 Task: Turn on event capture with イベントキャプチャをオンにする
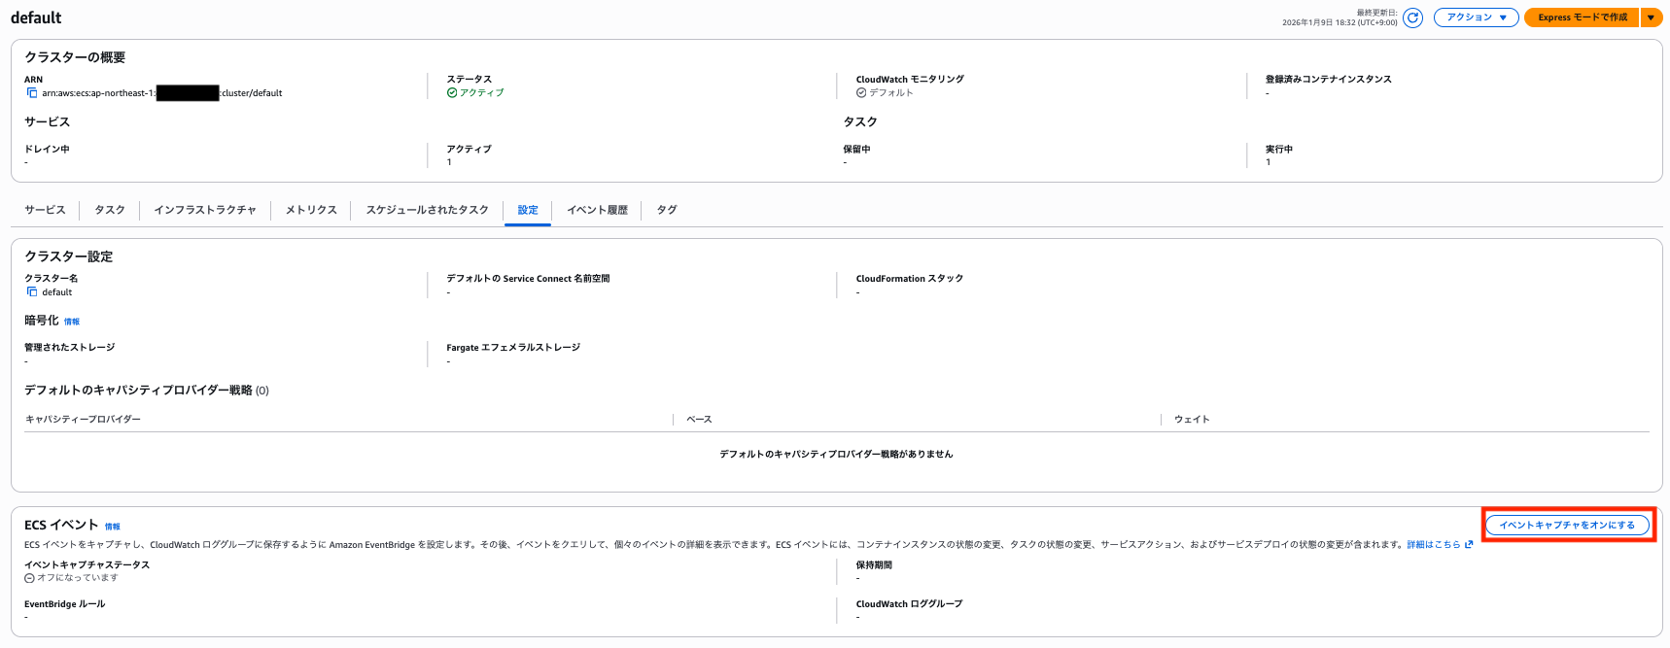click(x=1567, y=525)
